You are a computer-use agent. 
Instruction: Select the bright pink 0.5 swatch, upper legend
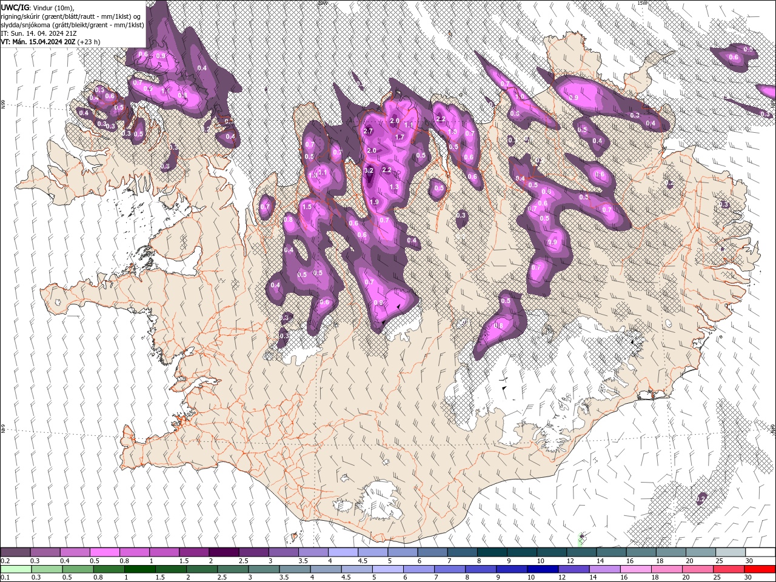pos(104,552)
